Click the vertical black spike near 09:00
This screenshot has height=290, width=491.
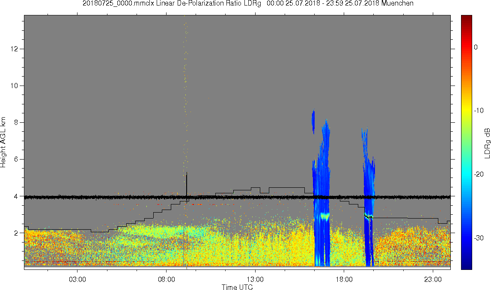tap(187, 187)
